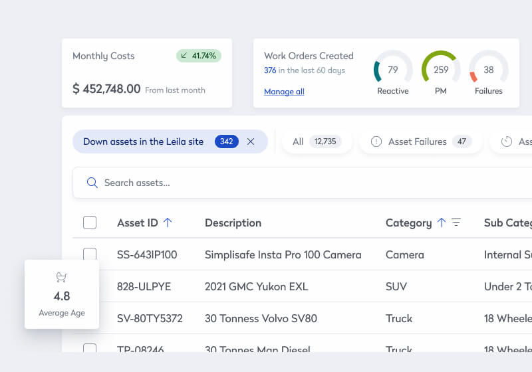Click the 376 work orders link

click(269, 70)
